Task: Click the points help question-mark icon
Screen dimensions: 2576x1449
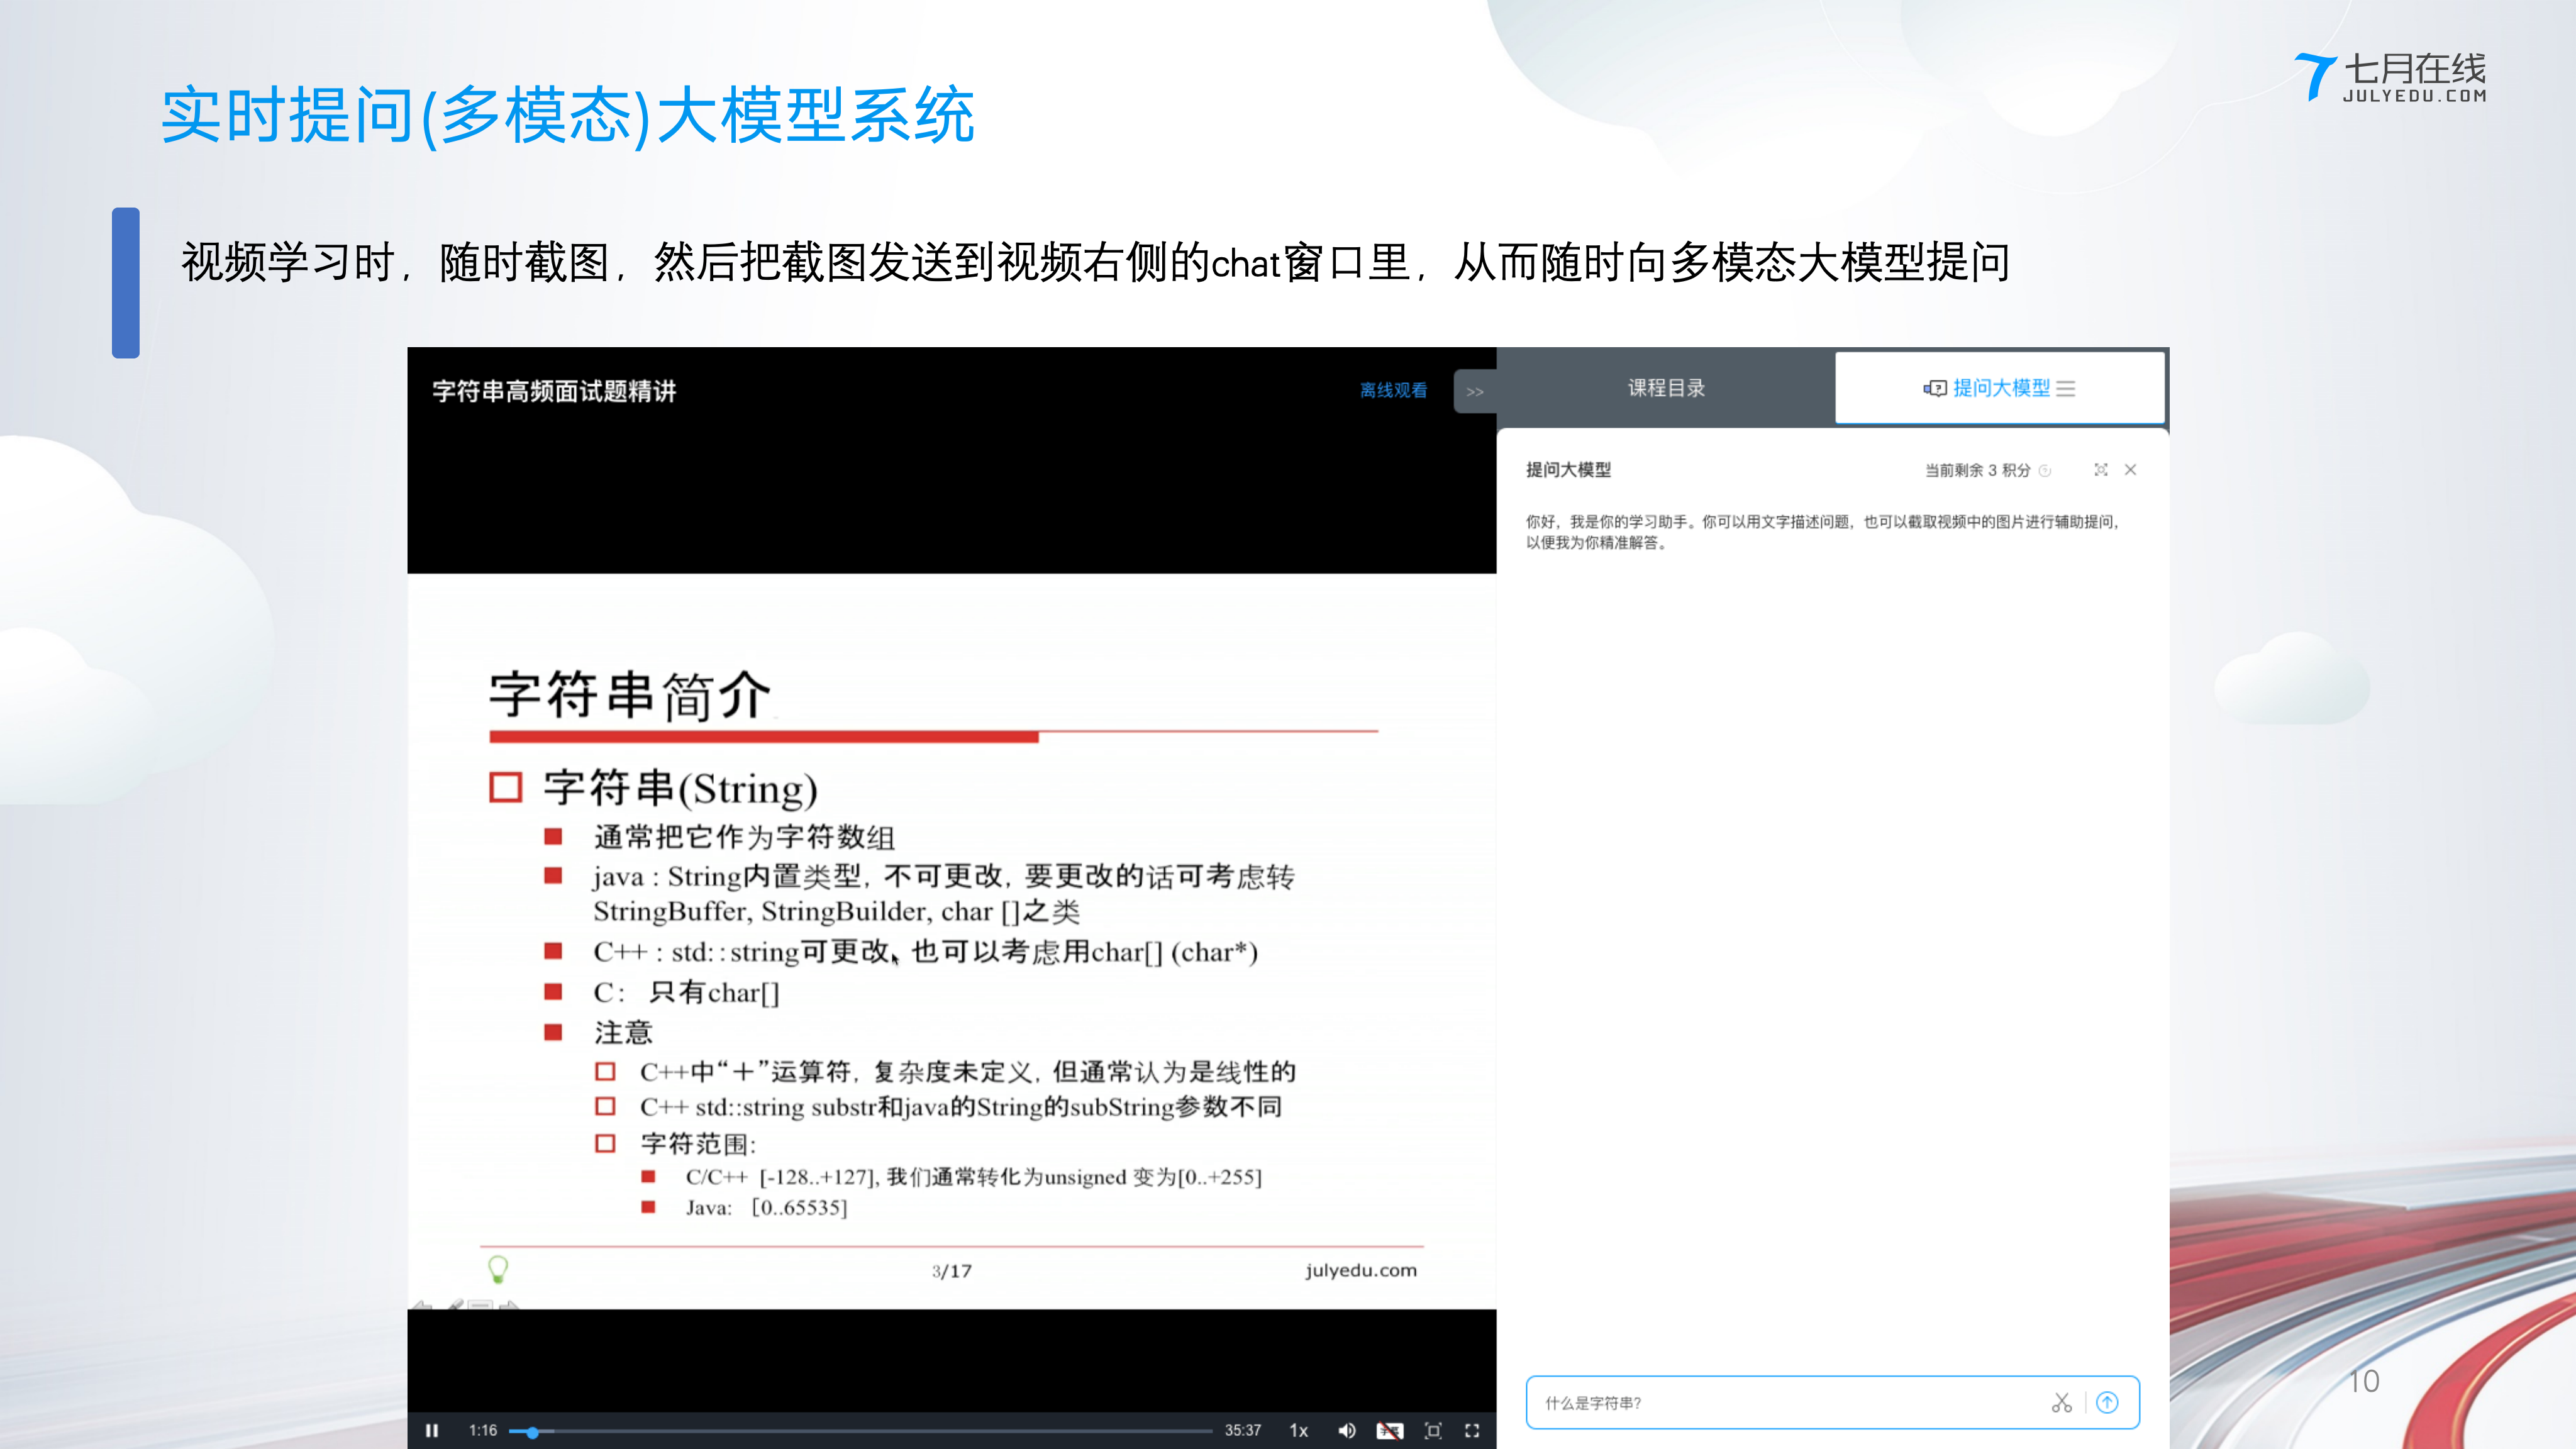Action: pyautogui.click(x=2045, y=470)
